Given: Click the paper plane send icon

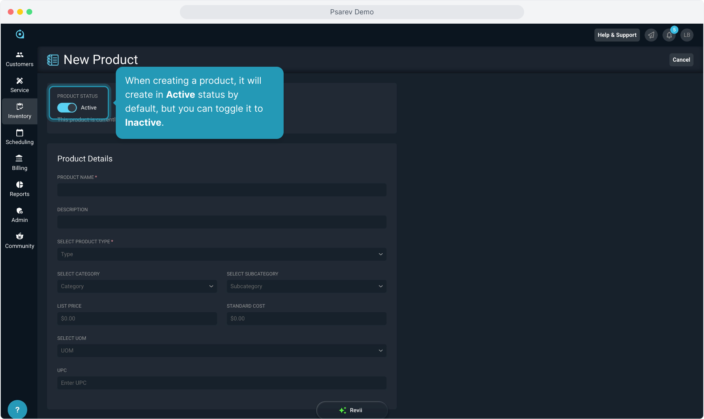Looking at the screenshot, I should click(651, 35).
